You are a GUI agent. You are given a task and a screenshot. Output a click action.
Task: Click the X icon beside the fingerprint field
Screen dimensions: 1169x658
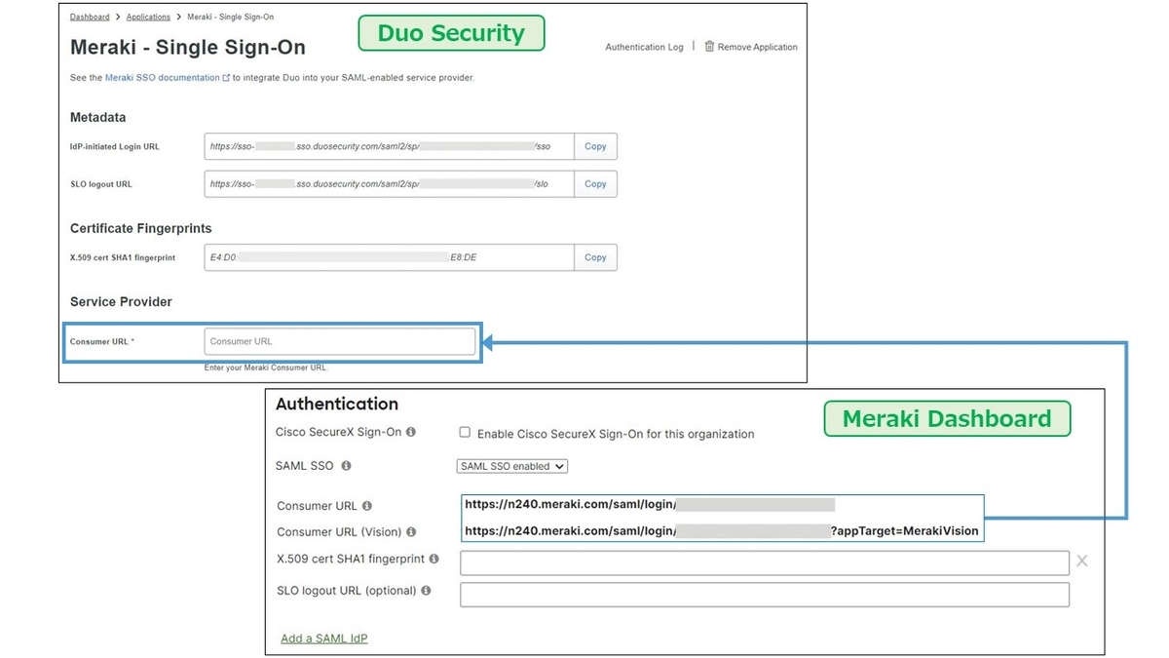1081,561
